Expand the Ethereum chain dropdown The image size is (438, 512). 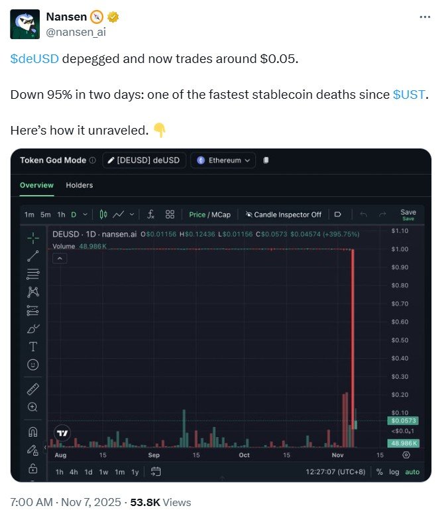pos(223,160)
